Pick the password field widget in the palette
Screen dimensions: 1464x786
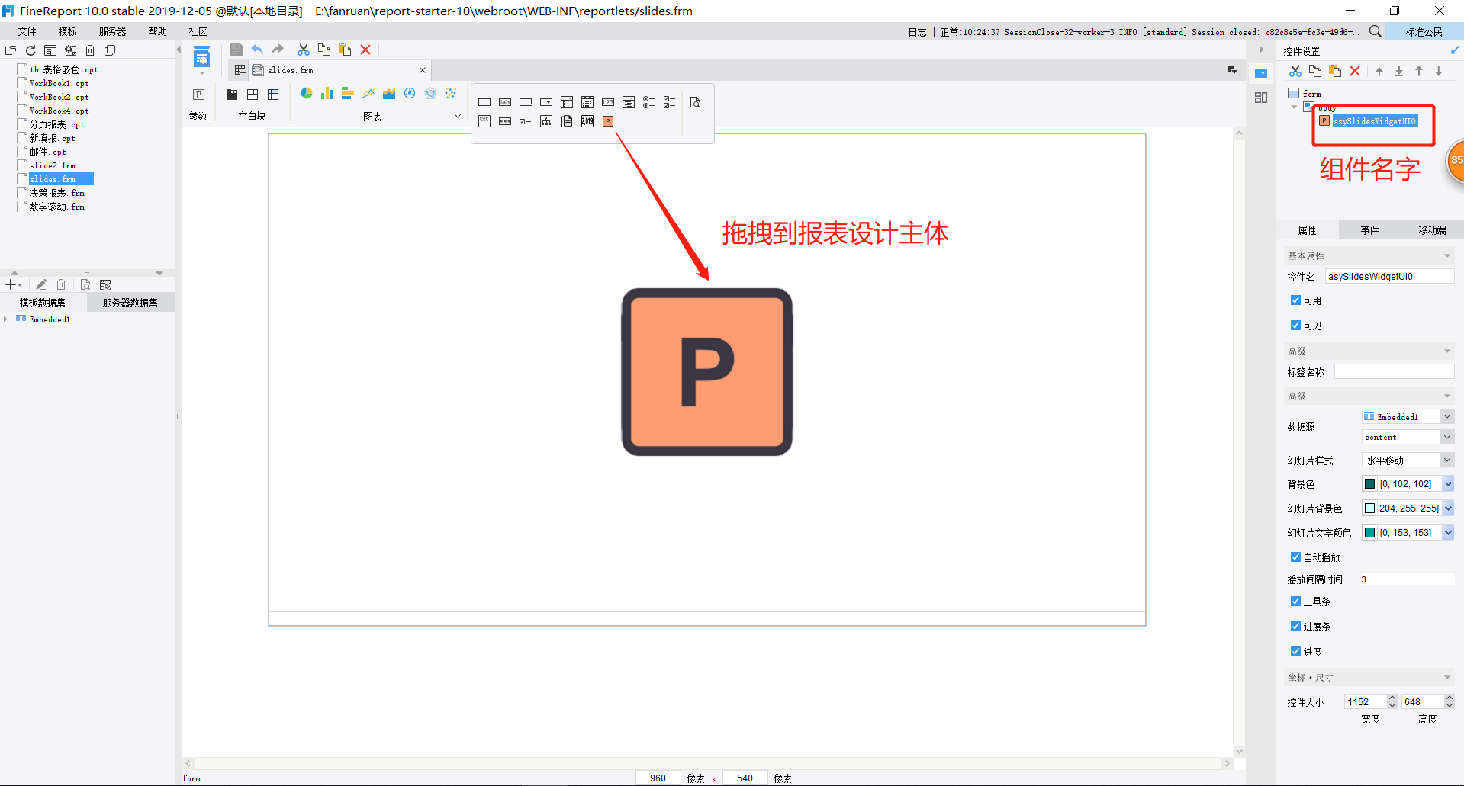click(505, 121)
